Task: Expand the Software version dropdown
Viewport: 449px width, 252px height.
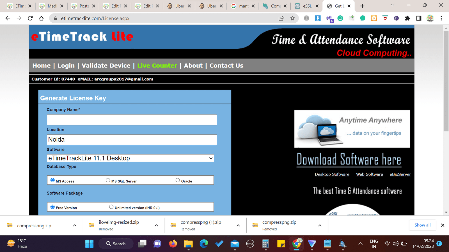Action: point(130,158)
